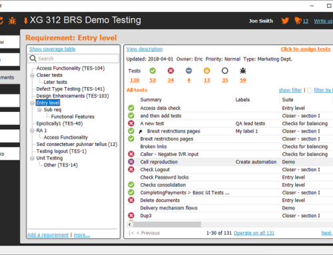Image resolution: width=333 pixels, height=255 pixels.
Task: Click the Create automation label
Action: click(x=256, y=162)
